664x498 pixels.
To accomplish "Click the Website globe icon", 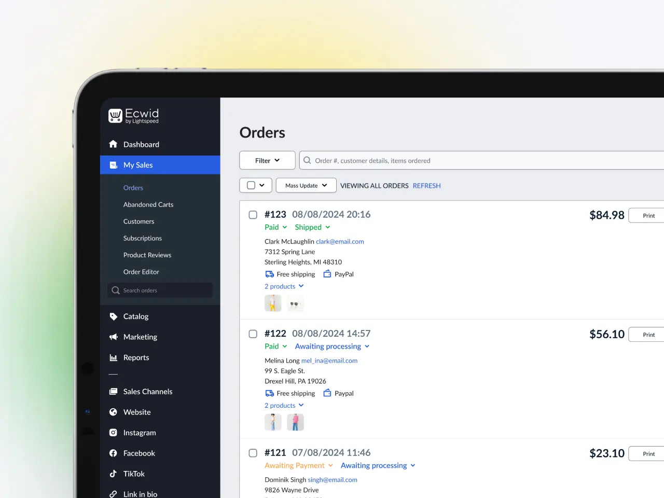I will [x=113, y=412].
